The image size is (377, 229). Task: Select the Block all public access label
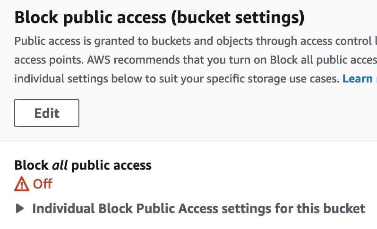[x=83, y=165]
